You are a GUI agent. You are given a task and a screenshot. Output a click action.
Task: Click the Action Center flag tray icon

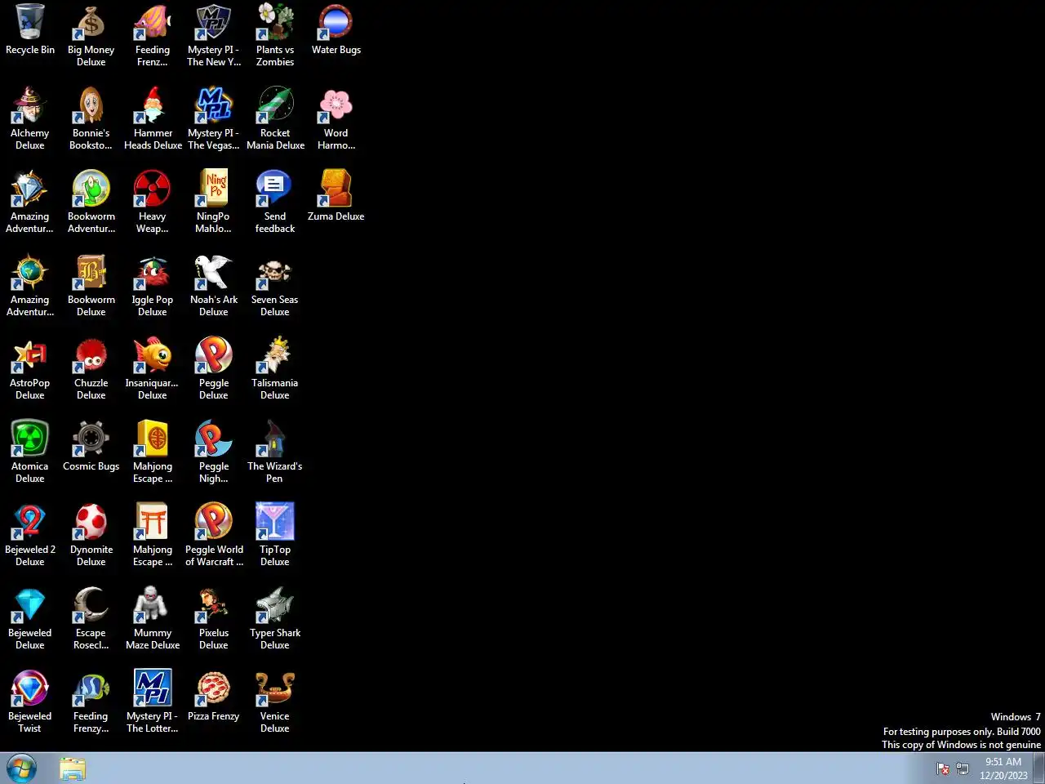943,768
